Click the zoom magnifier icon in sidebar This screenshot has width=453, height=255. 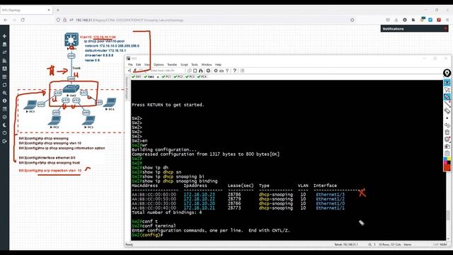coord(4,93)
